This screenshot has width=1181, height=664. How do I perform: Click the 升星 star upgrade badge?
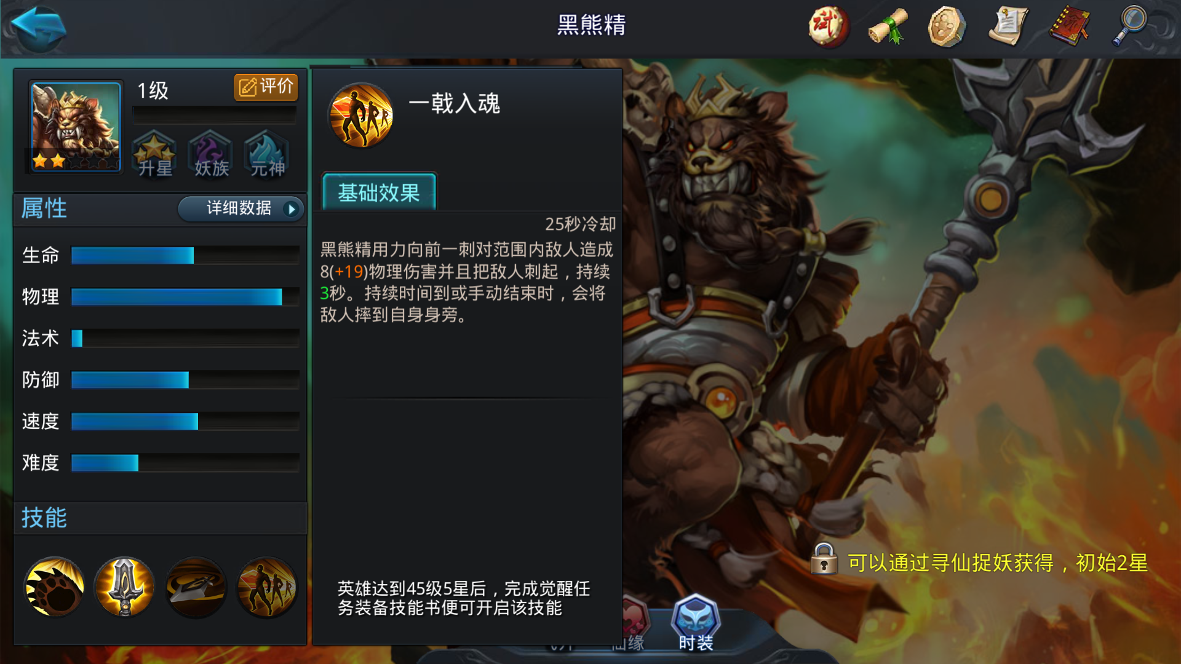[x=154, y=154]
